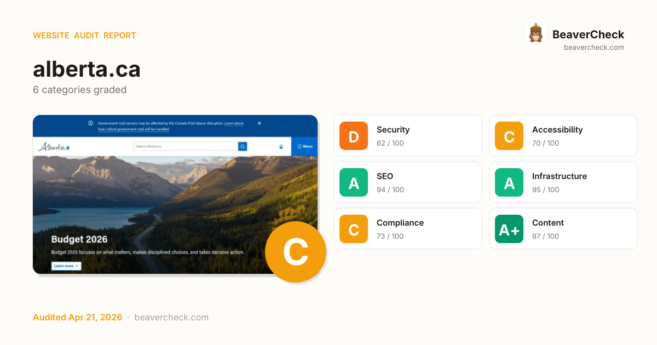Click the search magnifier button in screenshot
This screenshot has width=657, height=345.
[243, 146]
